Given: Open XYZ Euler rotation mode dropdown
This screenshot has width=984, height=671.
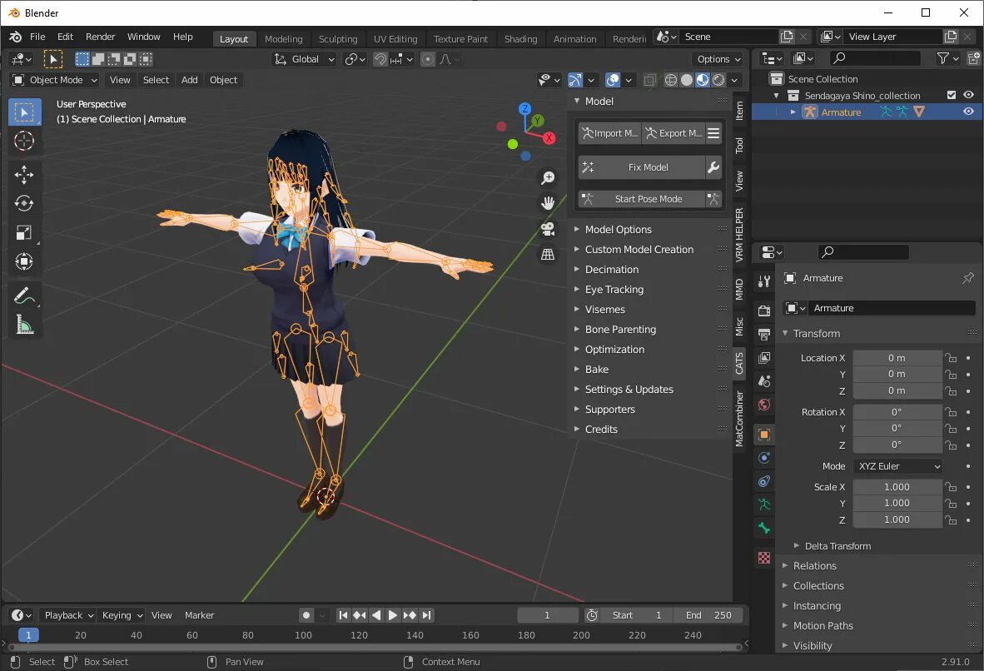Looking at the screenshot, I should click(897, 466).
